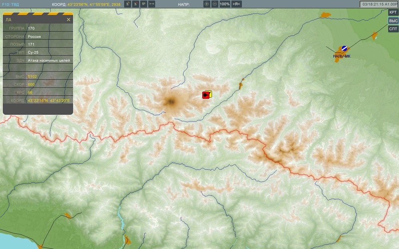Zoom in the map with the plus button
399x249 pixels.
coord(207,4)
